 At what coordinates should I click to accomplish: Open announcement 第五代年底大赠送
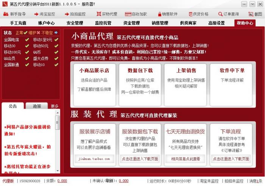pyautogui.click(x=27, y=150)
